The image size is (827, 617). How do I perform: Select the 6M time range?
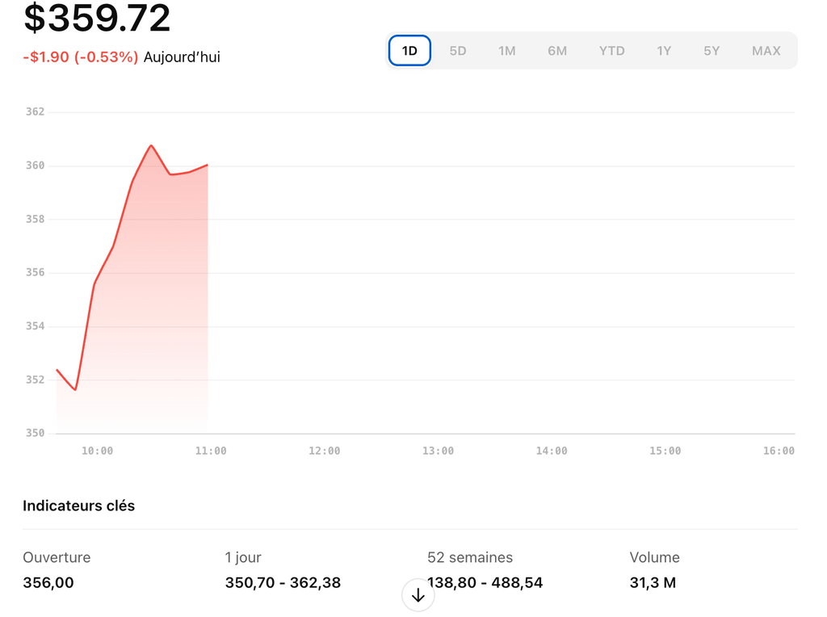[x=557, y=51]
